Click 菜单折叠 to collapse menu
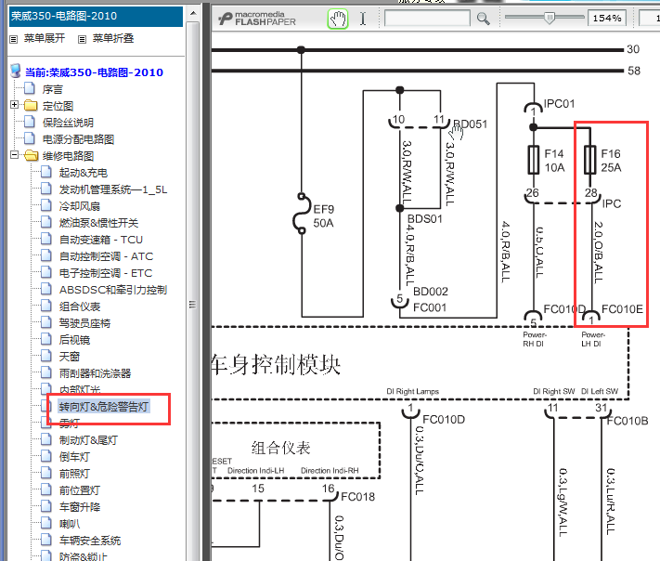Image resolution: width=660 pixels, height=561 pixels. (x=113, y=38)
